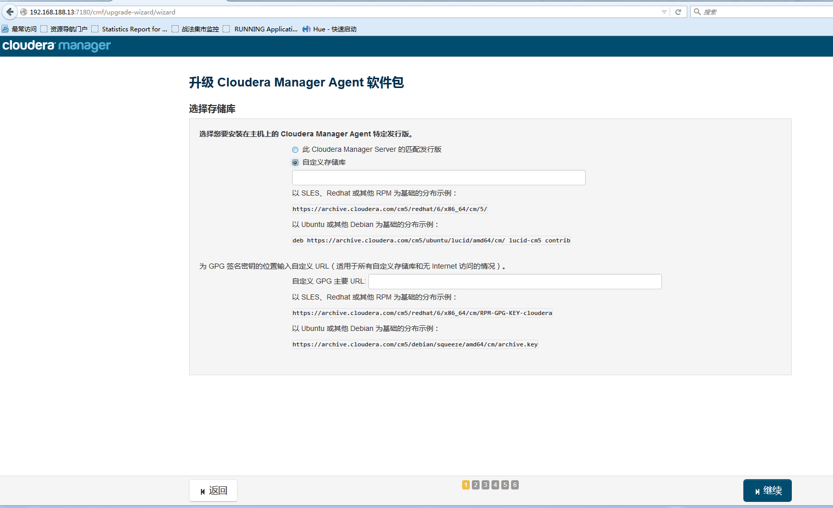The width and height of the screenshot is (833, 508).
Task: Click the address bar URL
Action: tap(103, 12)
